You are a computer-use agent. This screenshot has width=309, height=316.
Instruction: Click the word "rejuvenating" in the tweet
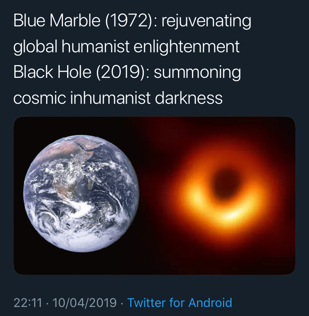206,21
